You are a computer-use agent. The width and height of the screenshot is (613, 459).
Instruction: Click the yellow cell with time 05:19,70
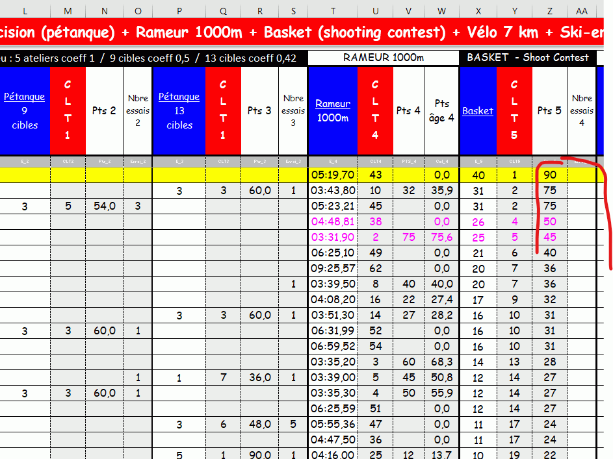(x=333, y=175)
